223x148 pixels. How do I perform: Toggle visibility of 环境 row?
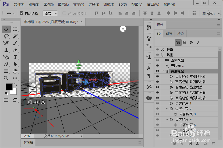[157, 50]
